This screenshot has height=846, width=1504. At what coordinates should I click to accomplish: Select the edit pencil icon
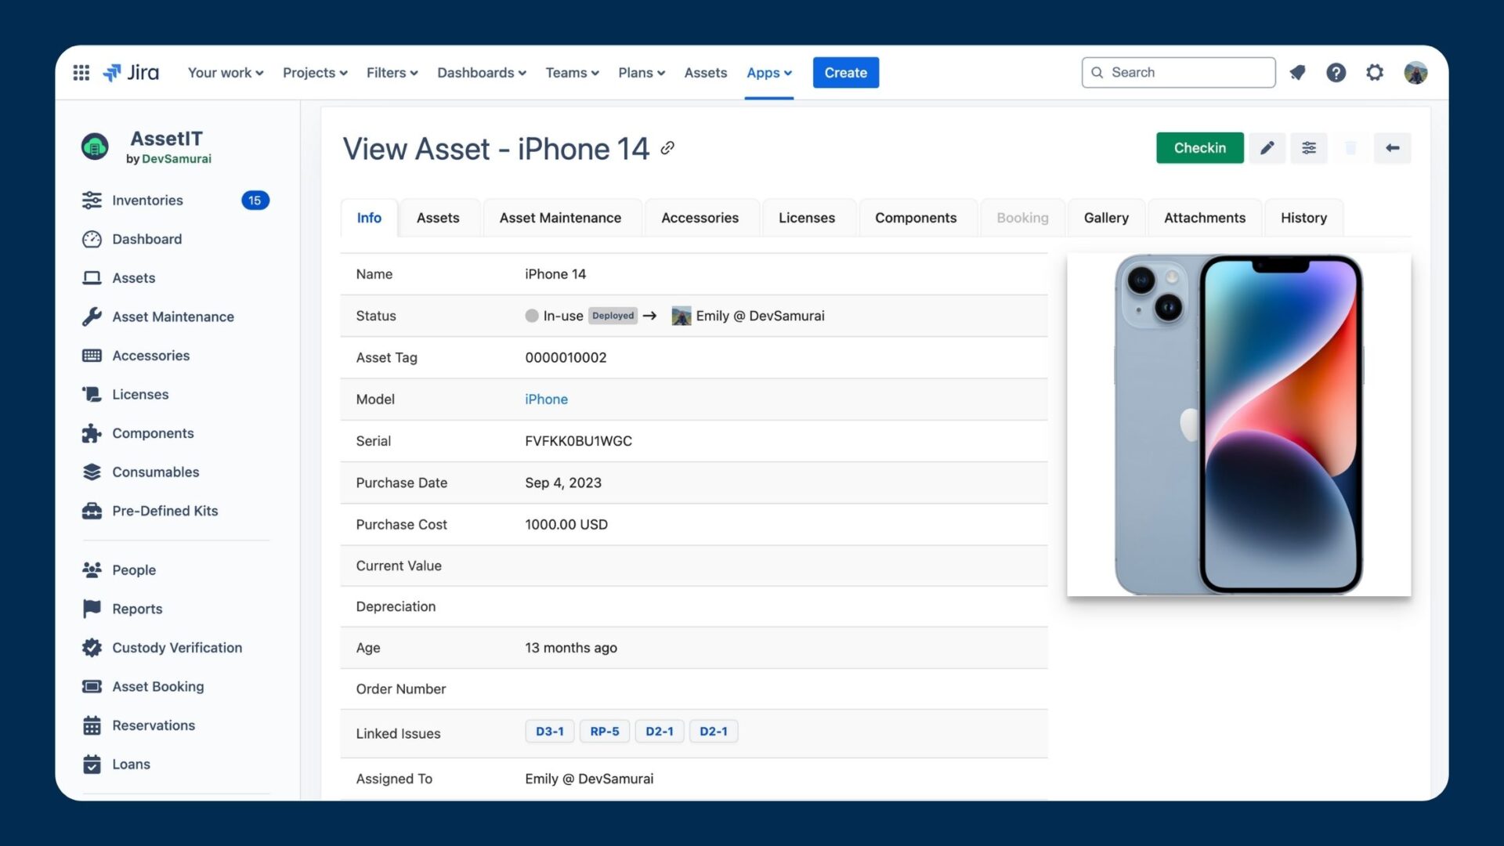pyautogui.click(x=1267, y=148)
